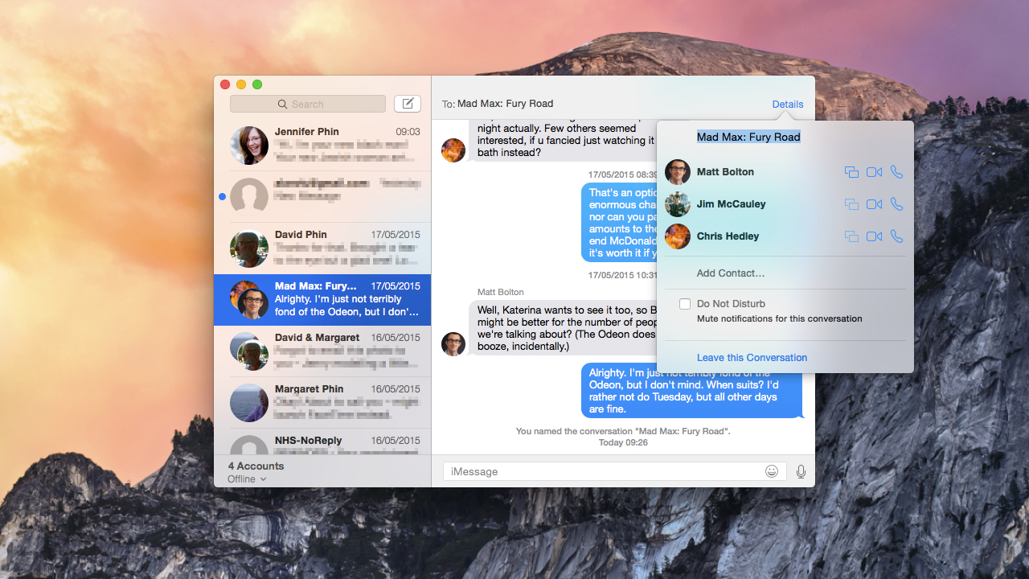1029x579 pixels.
Task: Click the green zoom window button
Action: pos(257,84)
